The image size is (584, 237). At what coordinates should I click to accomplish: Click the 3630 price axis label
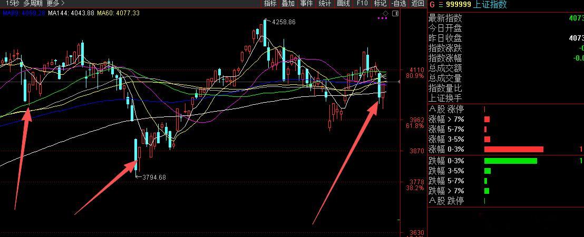point(417,233)
